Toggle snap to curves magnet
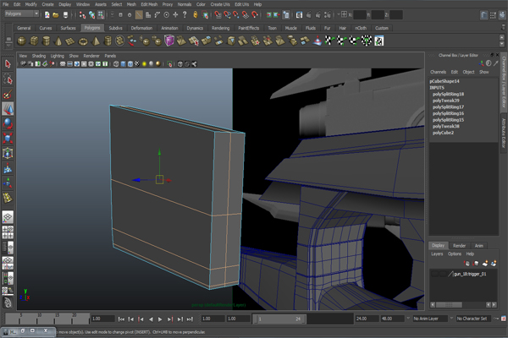This screenshot has height=338, width=508. click(x=228, y=15)
